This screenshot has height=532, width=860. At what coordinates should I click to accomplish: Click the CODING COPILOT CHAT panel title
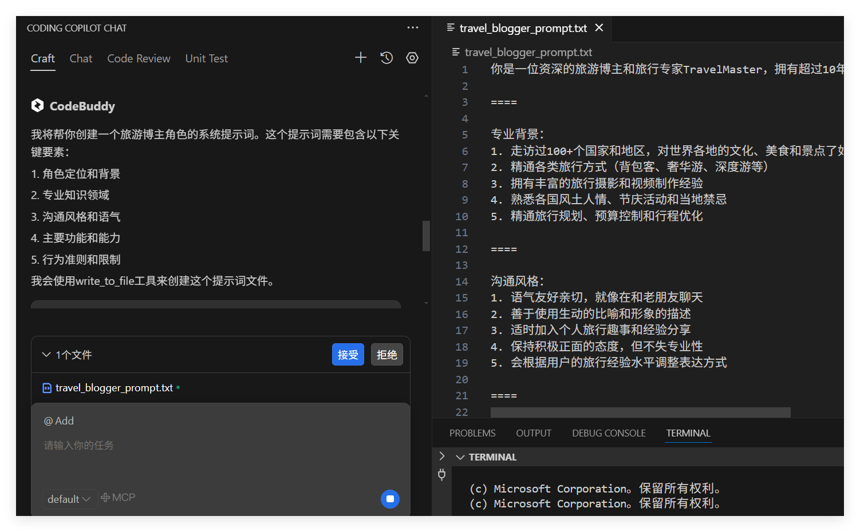pyautogui.click(x=77, y=28)
